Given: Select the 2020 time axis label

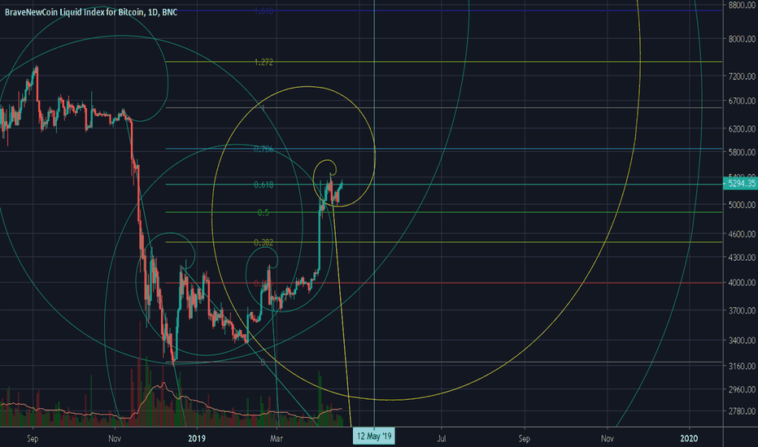Looking at the screenshot, I should [x=689, y=439].
